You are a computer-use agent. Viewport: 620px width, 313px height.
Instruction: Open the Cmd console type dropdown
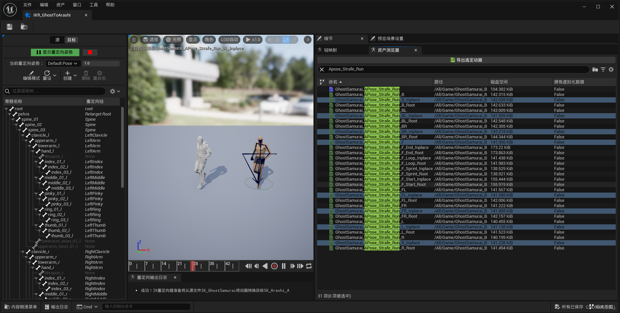pos(87,307)
